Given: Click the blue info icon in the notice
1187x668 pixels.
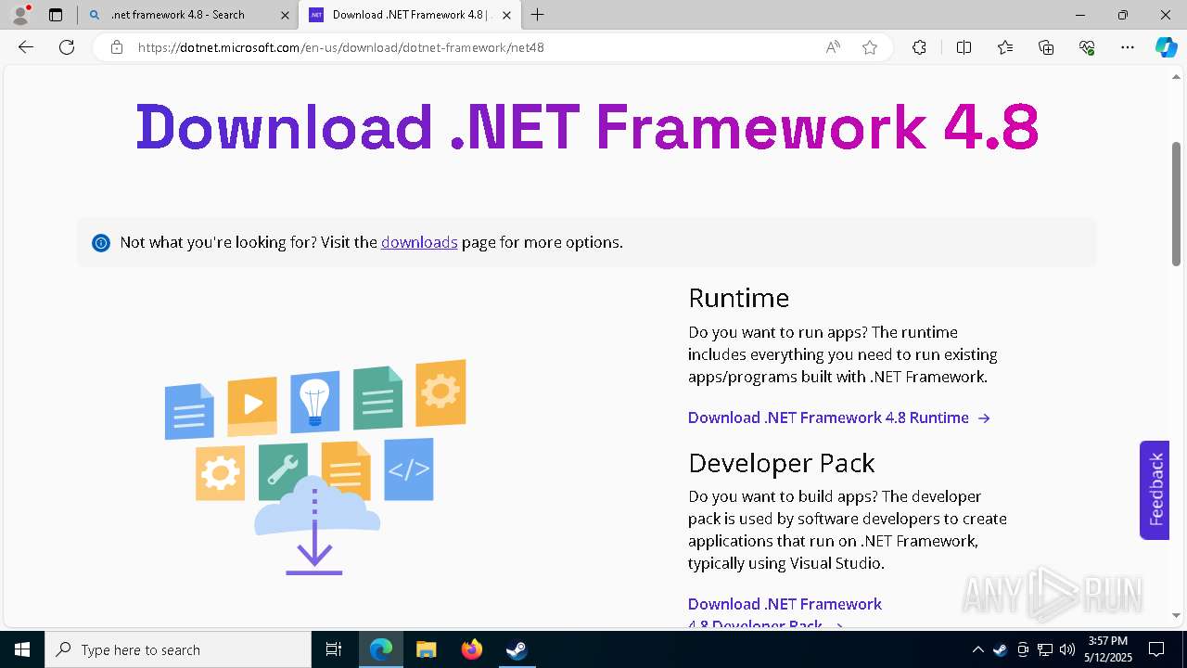Looking at the screenshot, I should click(x=101, y=243).
